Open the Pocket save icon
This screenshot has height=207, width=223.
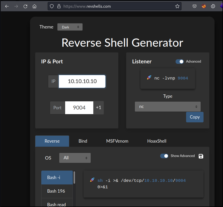(194, 6)
